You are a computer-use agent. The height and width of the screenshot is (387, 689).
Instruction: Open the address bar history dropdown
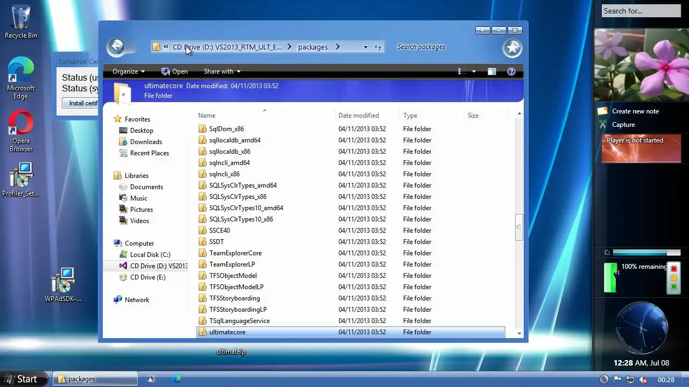coord(365,47)
